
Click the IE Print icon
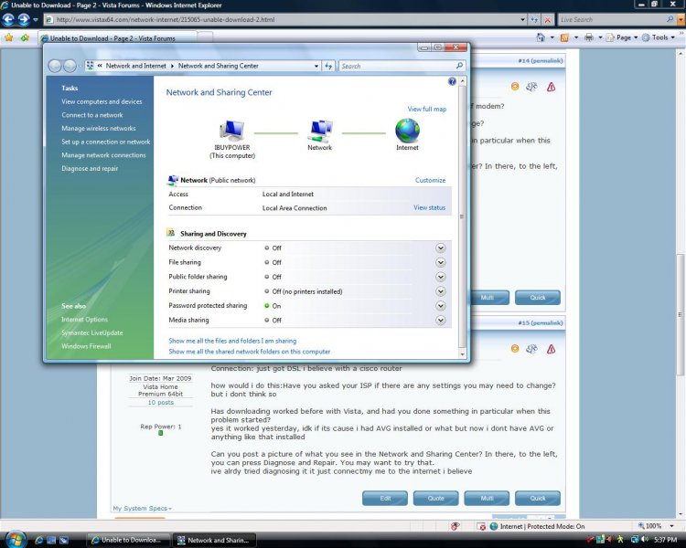589,37
